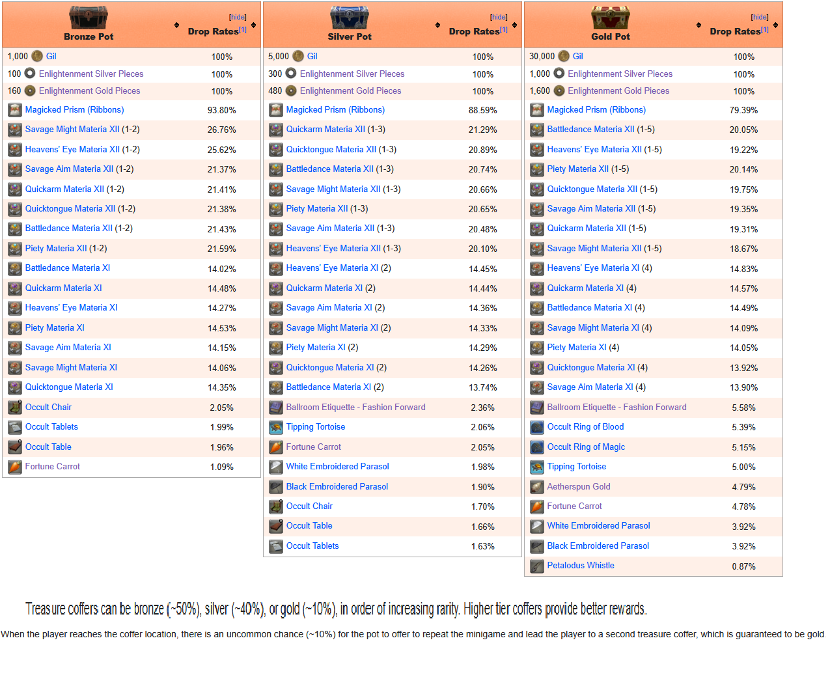
Task: Hide the Bronze Pot table
Action: (x=238, y=18)
